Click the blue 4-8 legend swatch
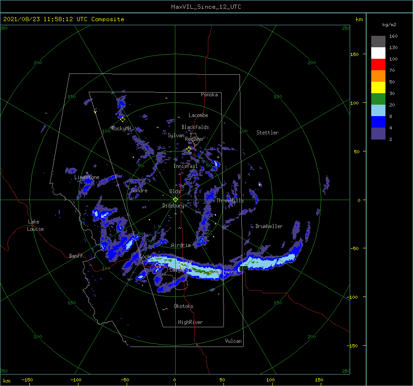 click(x=378, y=122)
